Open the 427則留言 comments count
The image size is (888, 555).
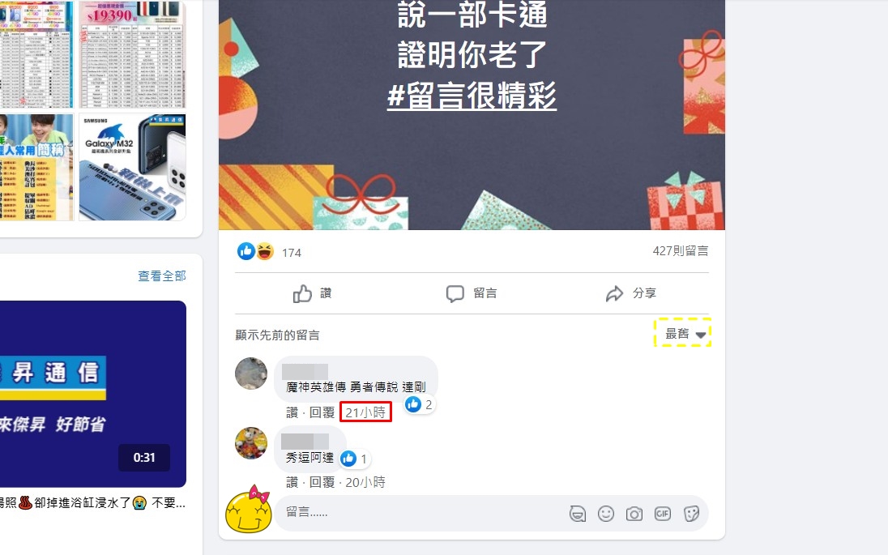click(680, 251)
